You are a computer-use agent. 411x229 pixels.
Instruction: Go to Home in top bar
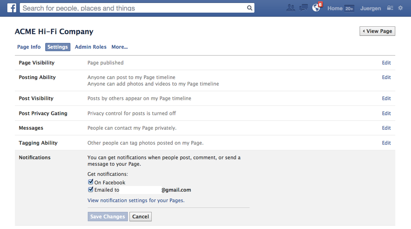click(x=335, y=8)
